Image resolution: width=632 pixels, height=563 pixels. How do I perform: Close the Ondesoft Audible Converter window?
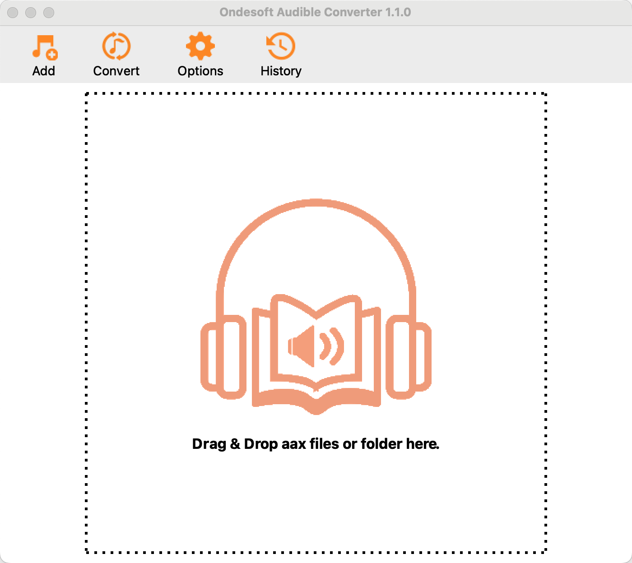pos(13,13)
